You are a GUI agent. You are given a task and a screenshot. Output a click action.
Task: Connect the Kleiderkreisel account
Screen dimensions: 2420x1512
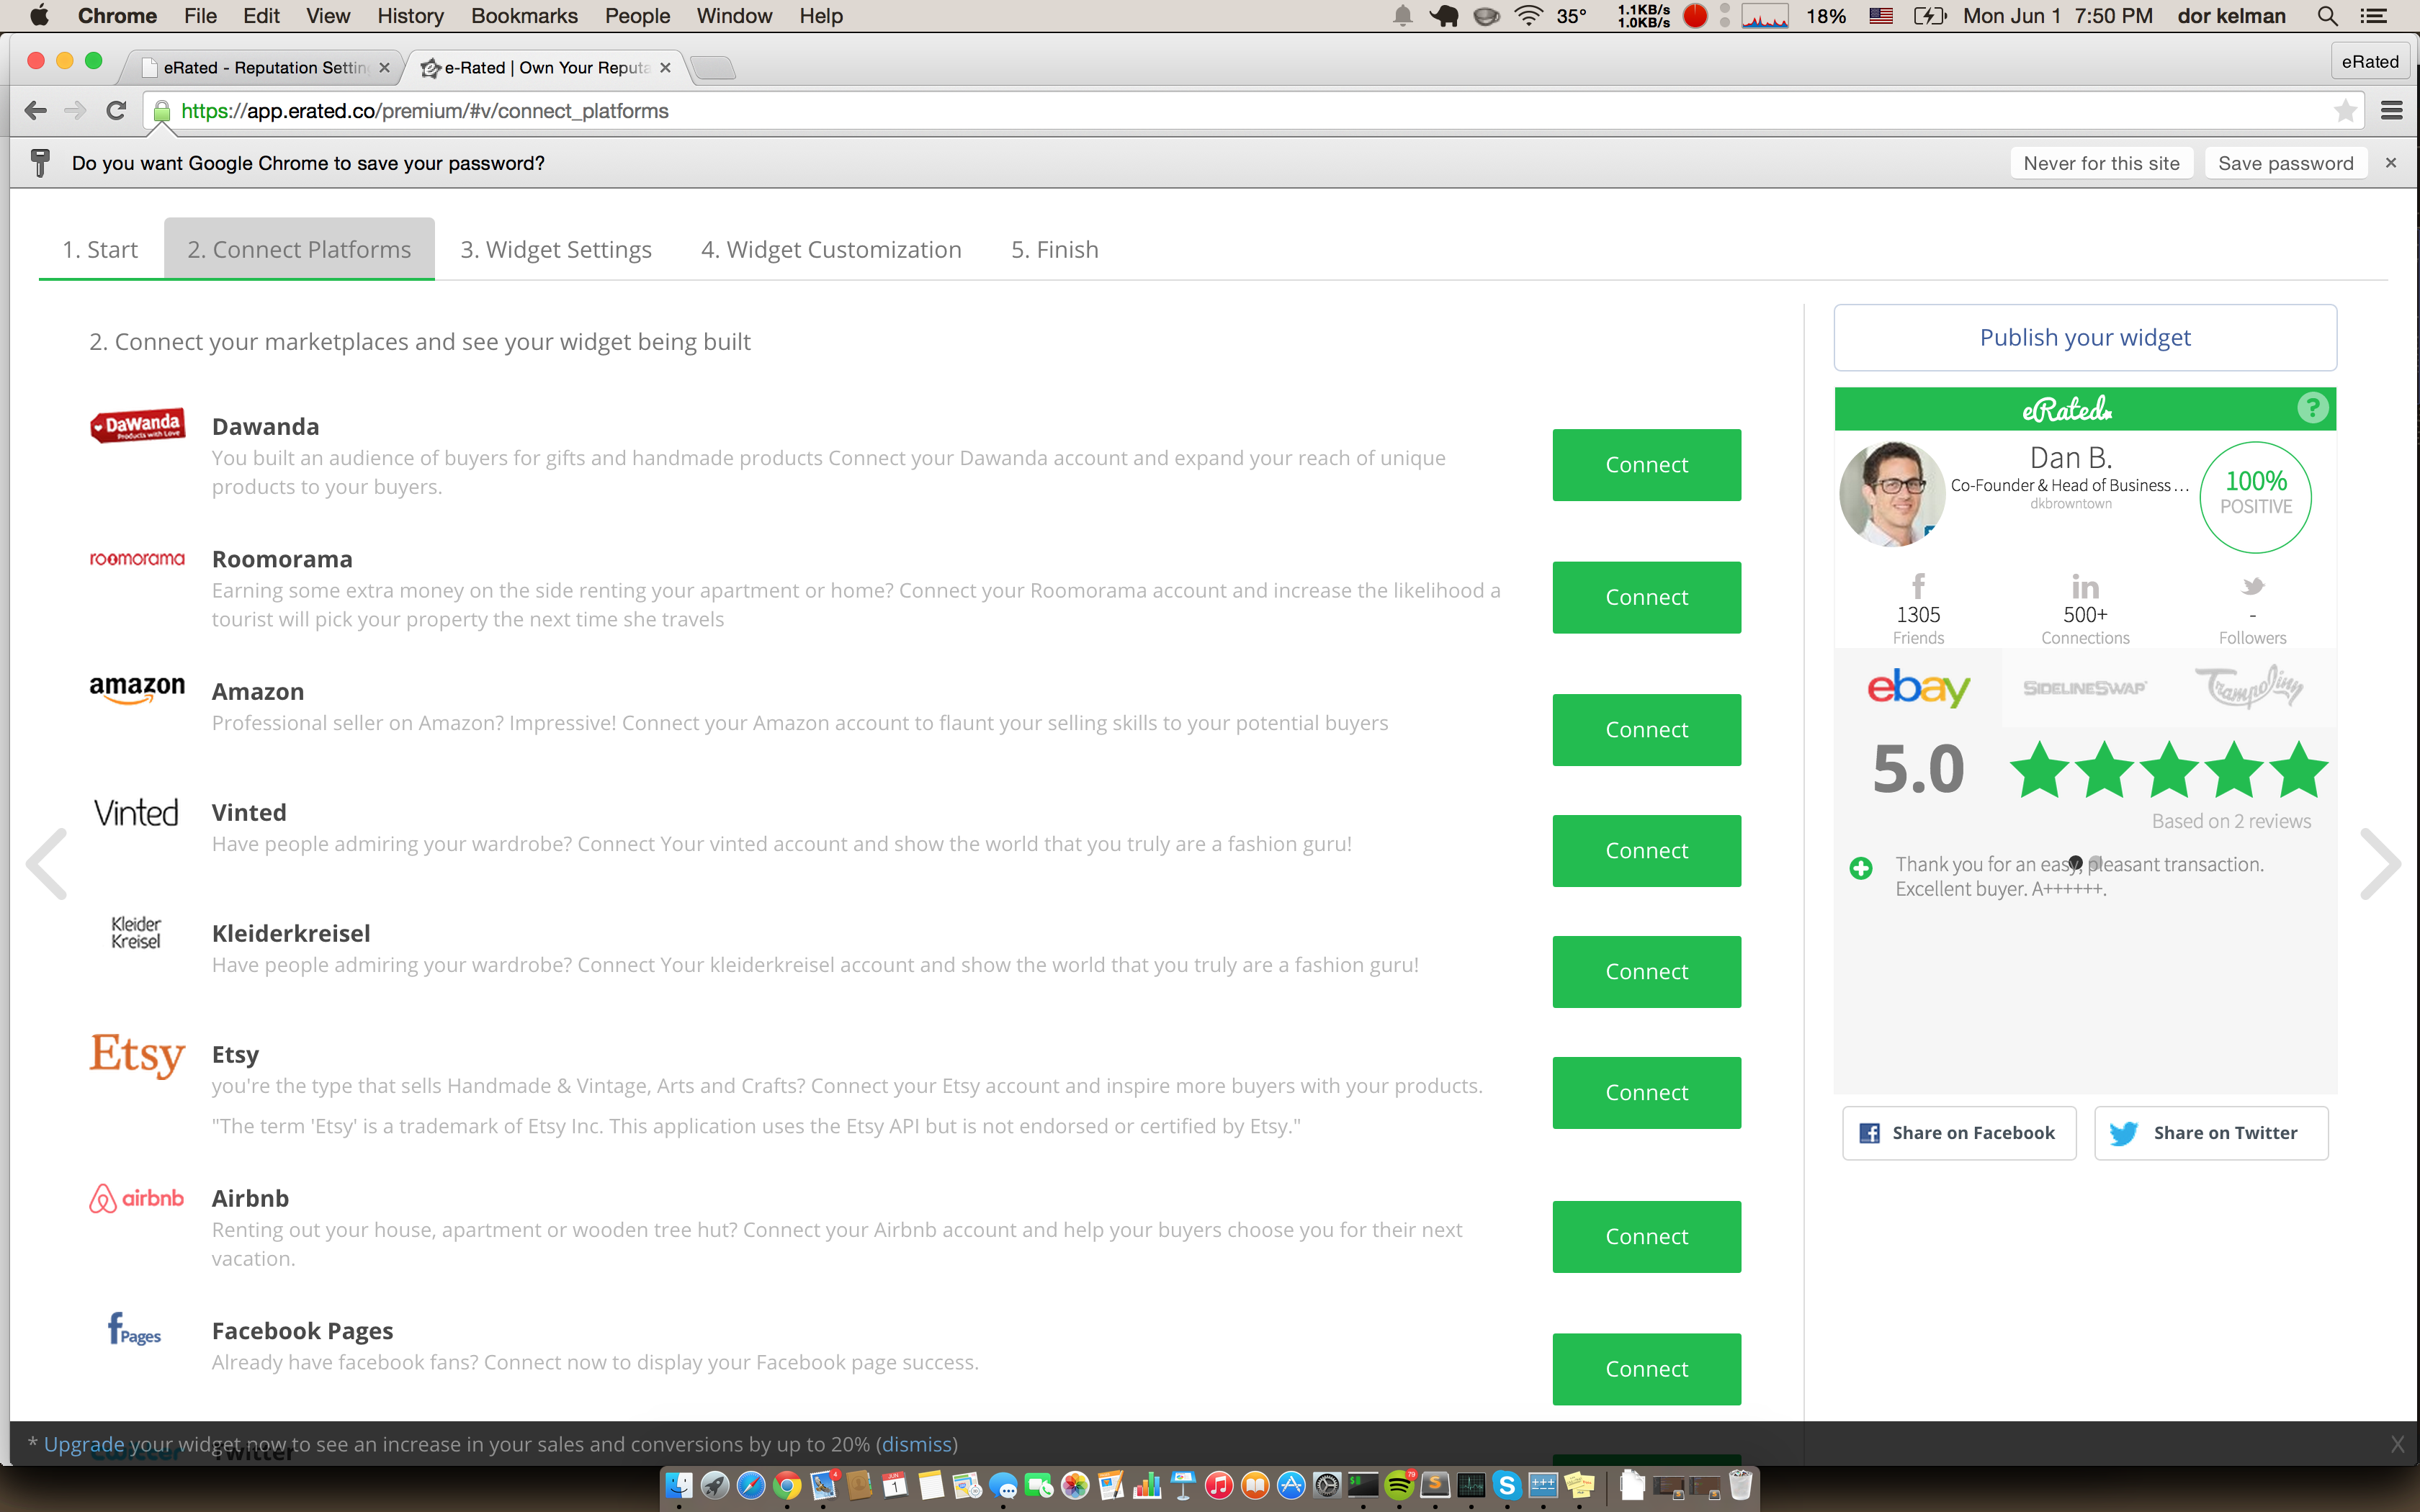pos(1646,972)
